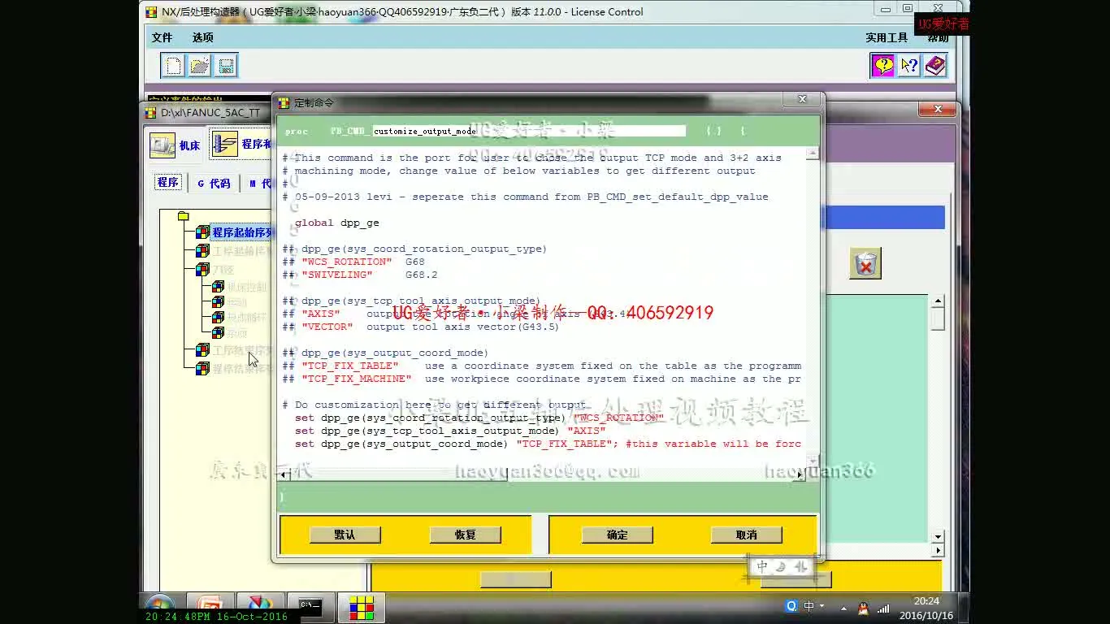1110x624 pixels.
Task: Click the procedure name input field
Action: point(528,131)
